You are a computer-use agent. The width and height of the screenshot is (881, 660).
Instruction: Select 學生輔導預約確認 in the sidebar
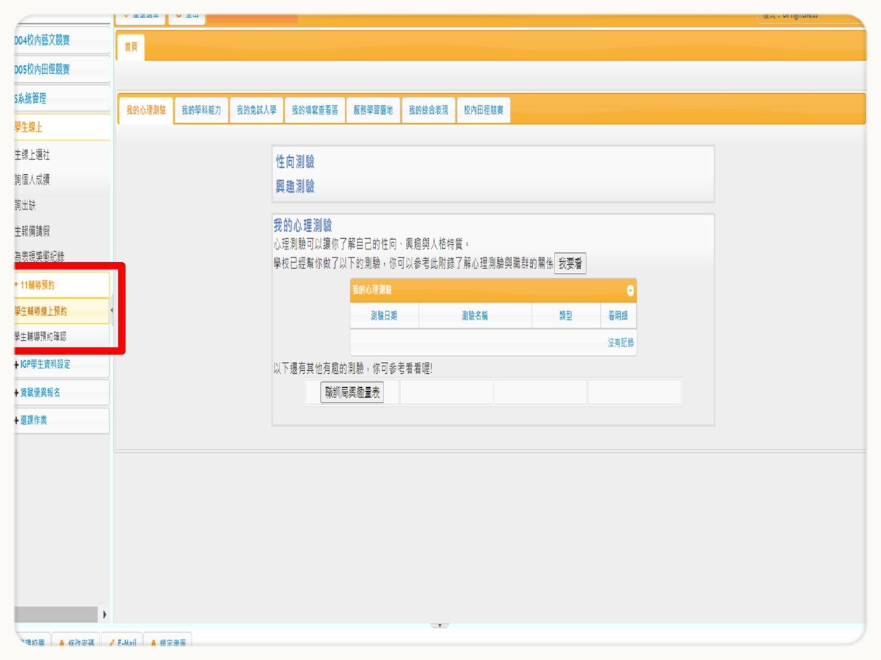click(x=41, y=337)
